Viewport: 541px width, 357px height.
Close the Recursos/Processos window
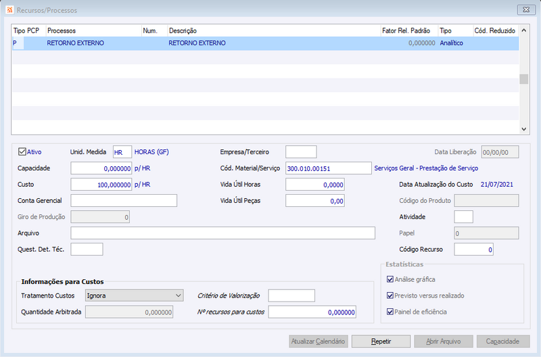tap(526, 10)
